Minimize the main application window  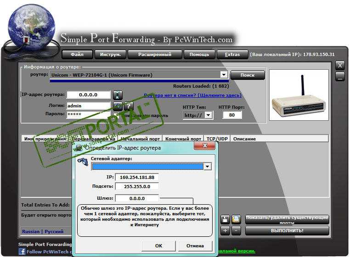tap(340, 77)
